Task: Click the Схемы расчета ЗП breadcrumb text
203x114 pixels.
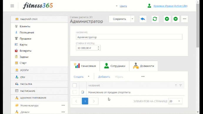Action: coord(81,17)
